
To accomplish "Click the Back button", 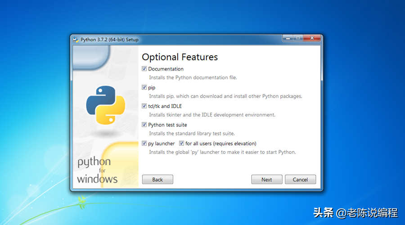I will [x=157, y=180].
